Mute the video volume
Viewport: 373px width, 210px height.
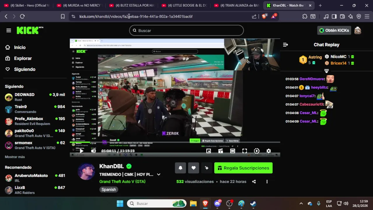[94, 151]
